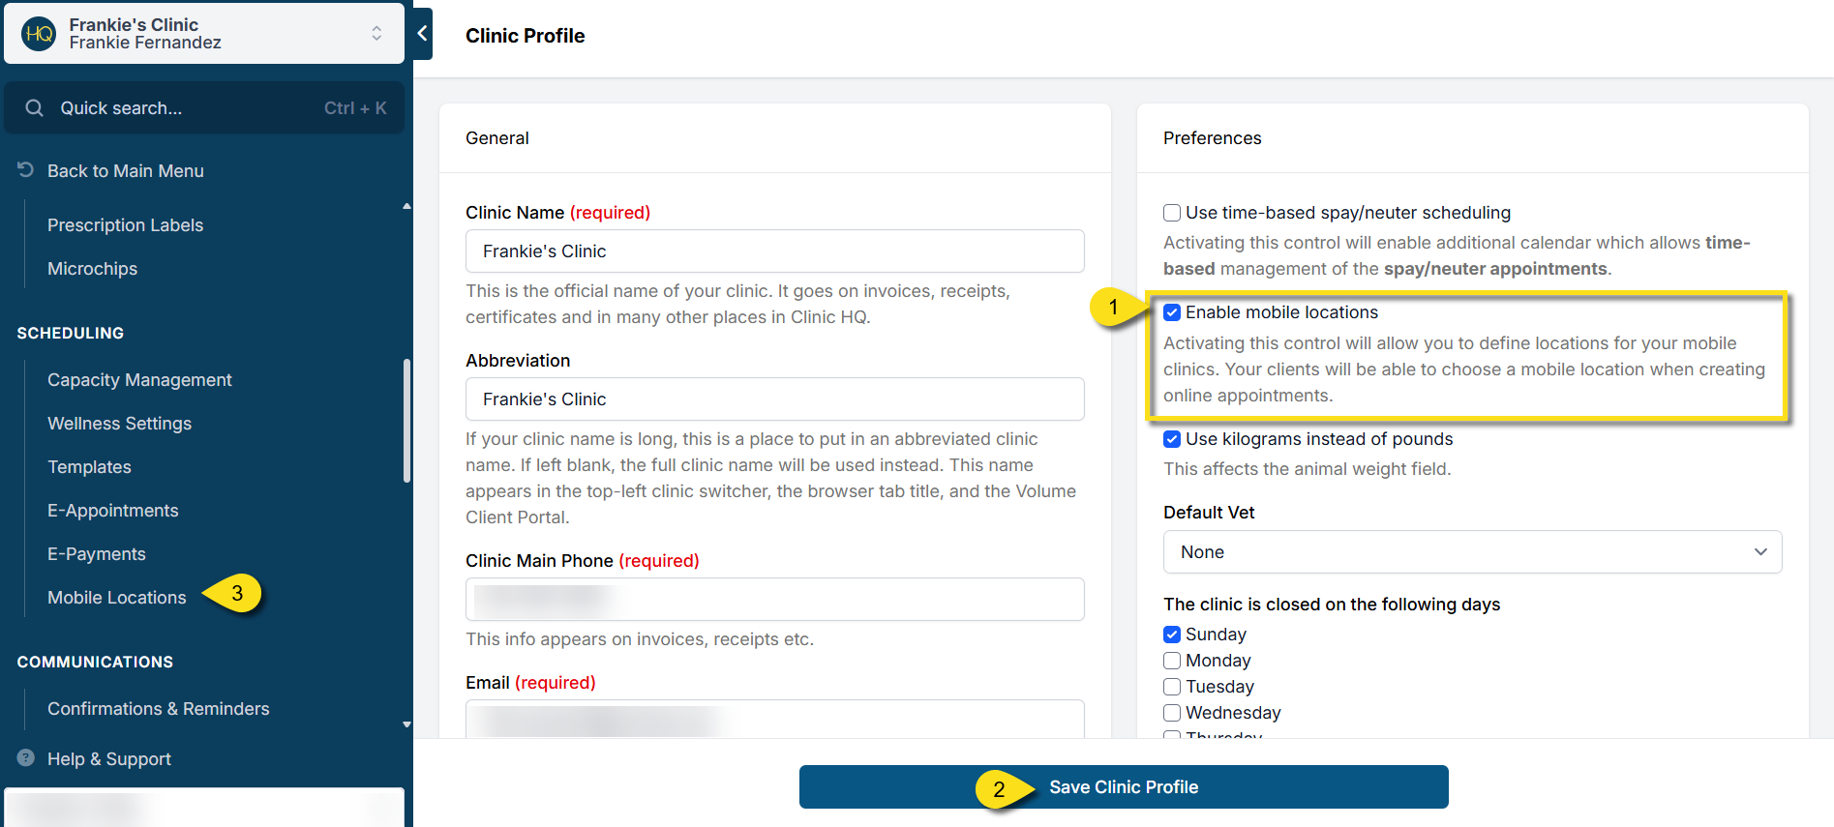Focus the Quick search field
The image size is (1834, 827).
(x=204, y=108)
